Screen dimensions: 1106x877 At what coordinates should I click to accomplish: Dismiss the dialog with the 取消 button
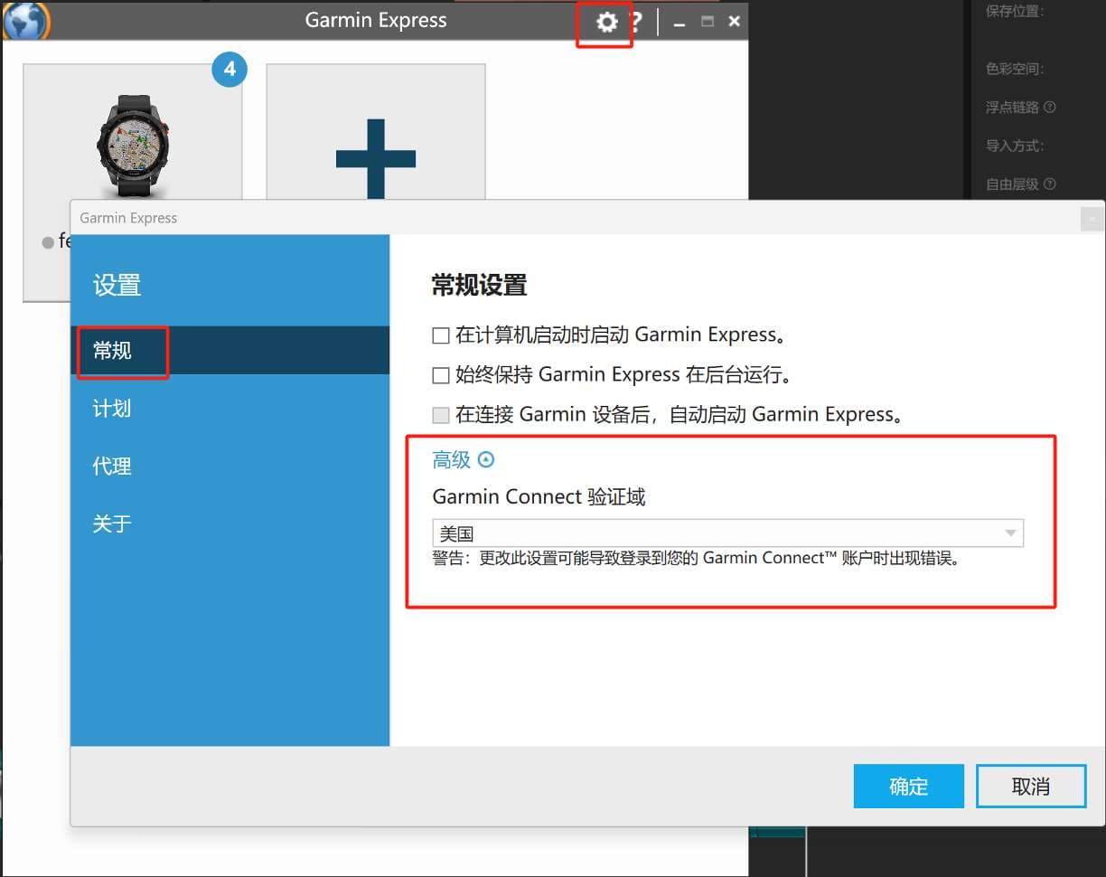pyautogui.click(x=1031, y=787)
